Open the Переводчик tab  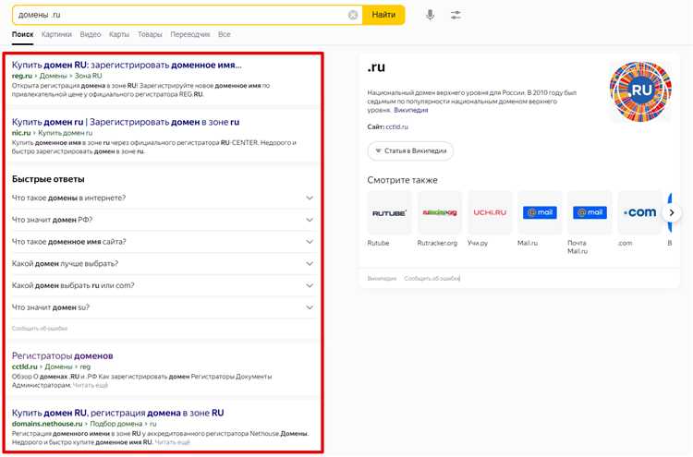[189, 34]
